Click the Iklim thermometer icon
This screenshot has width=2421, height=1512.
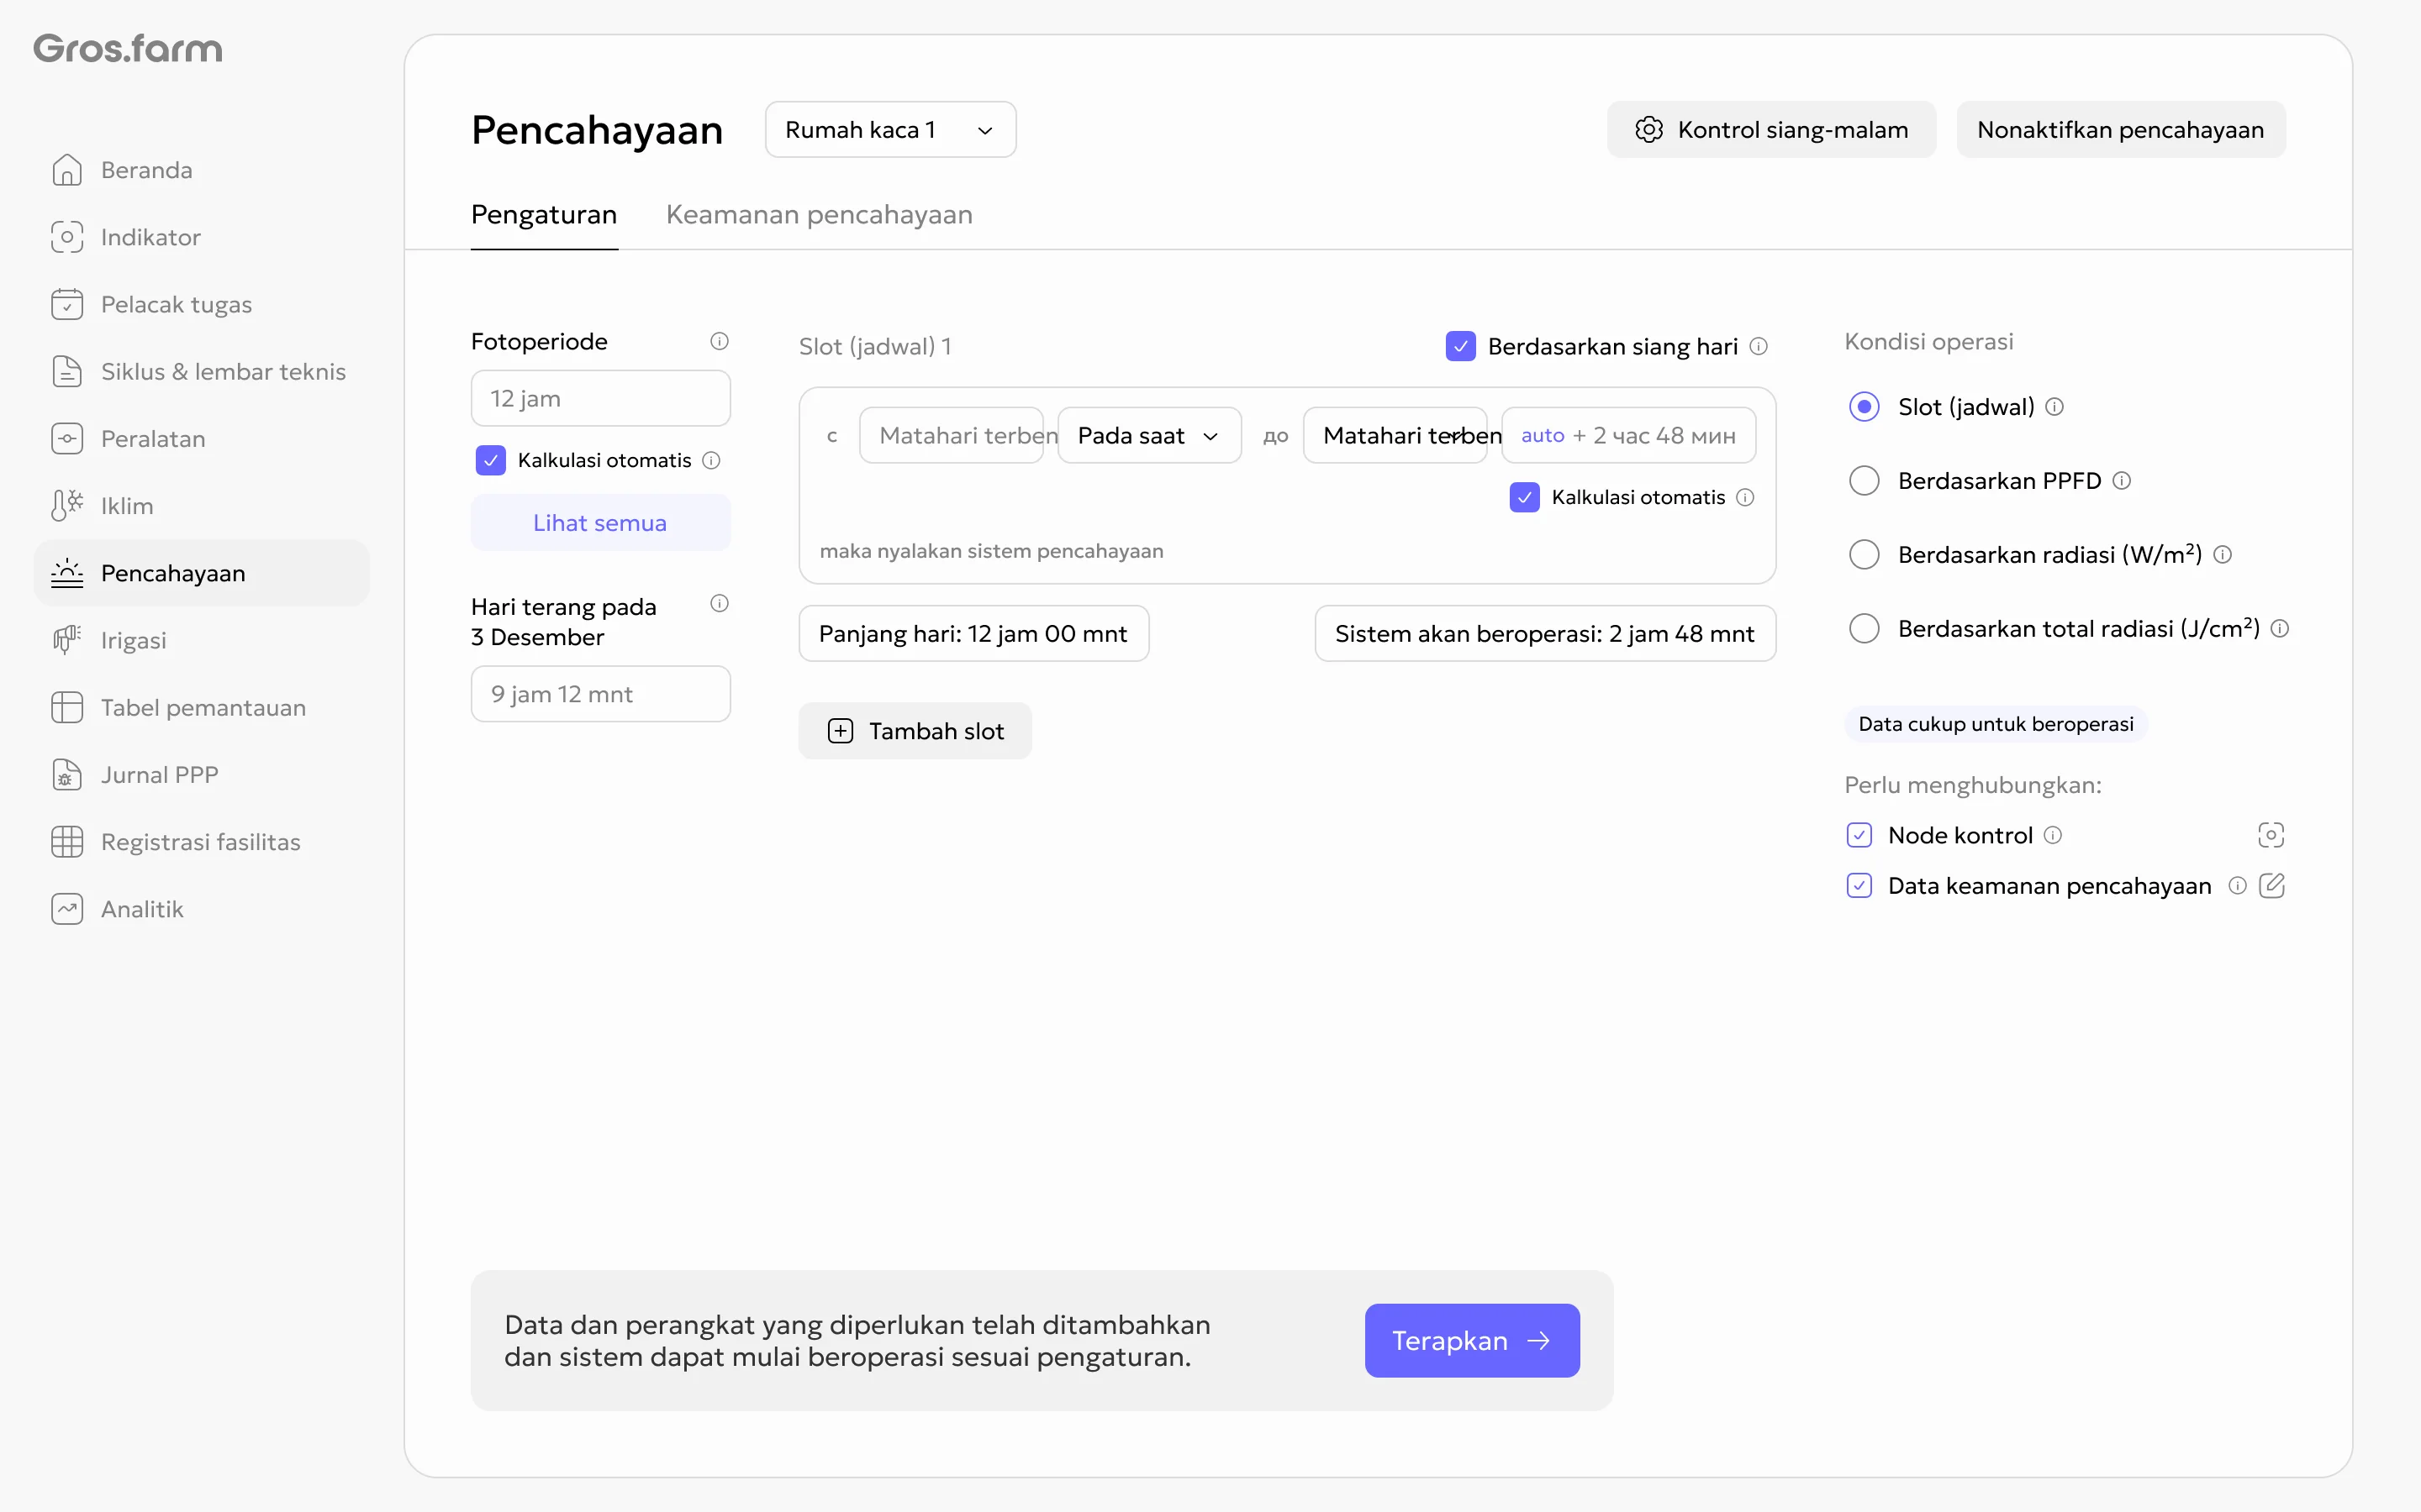click(67, 505)
